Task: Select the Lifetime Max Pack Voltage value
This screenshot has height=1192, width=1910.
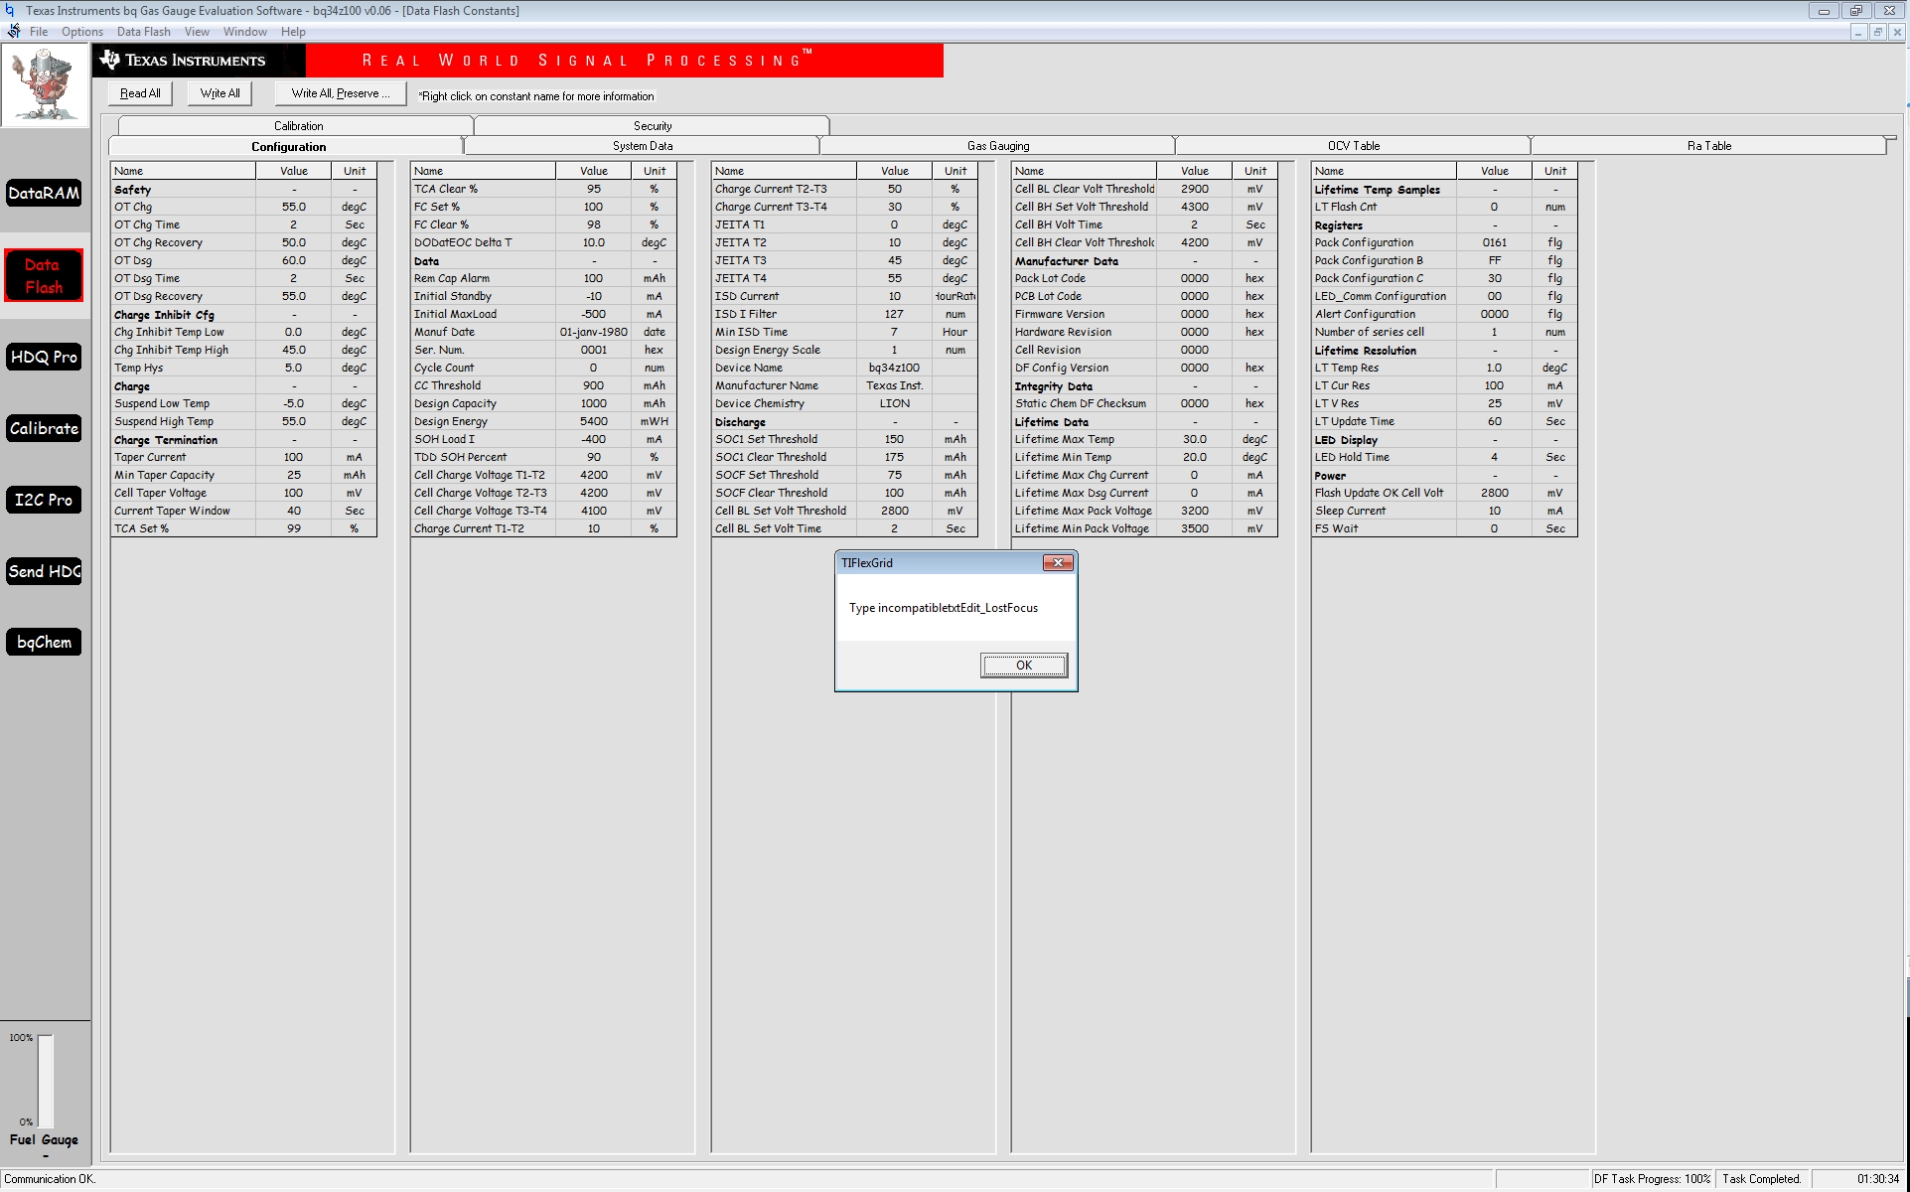Action: click(x=1194, y=511)
